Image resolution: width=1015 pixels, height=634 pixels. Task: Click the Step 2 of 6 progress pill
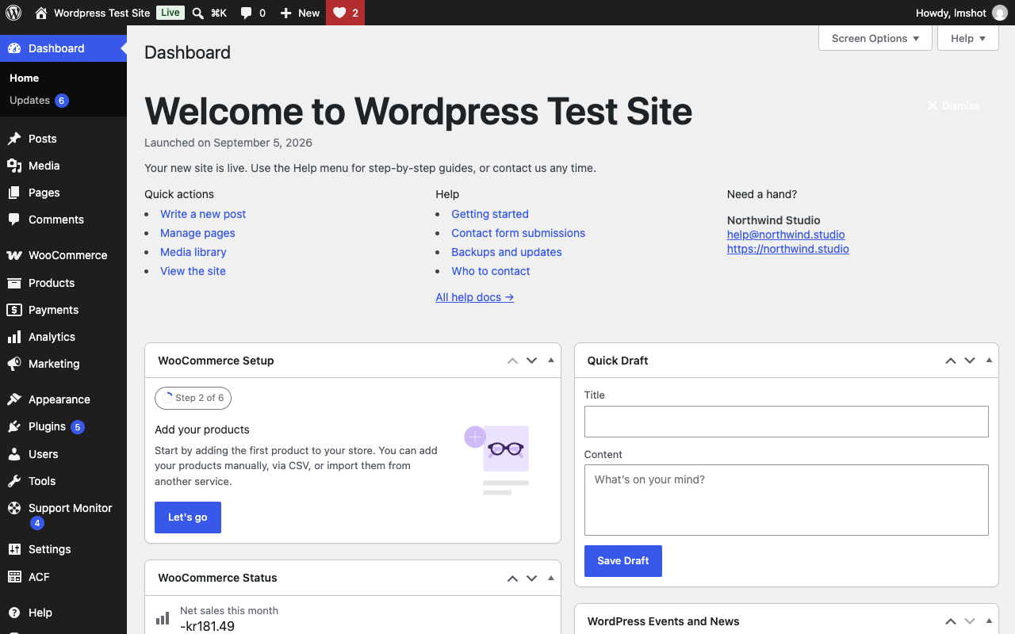193,398
